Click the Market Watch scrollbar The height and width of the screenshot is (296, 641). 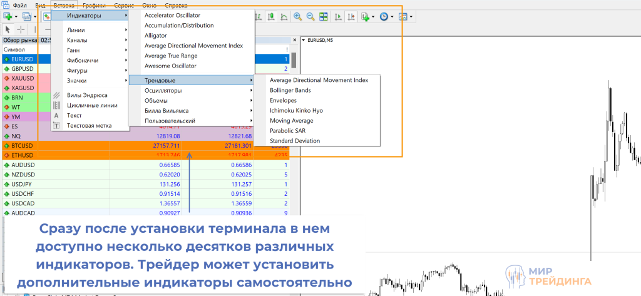[x=294, y=63]
